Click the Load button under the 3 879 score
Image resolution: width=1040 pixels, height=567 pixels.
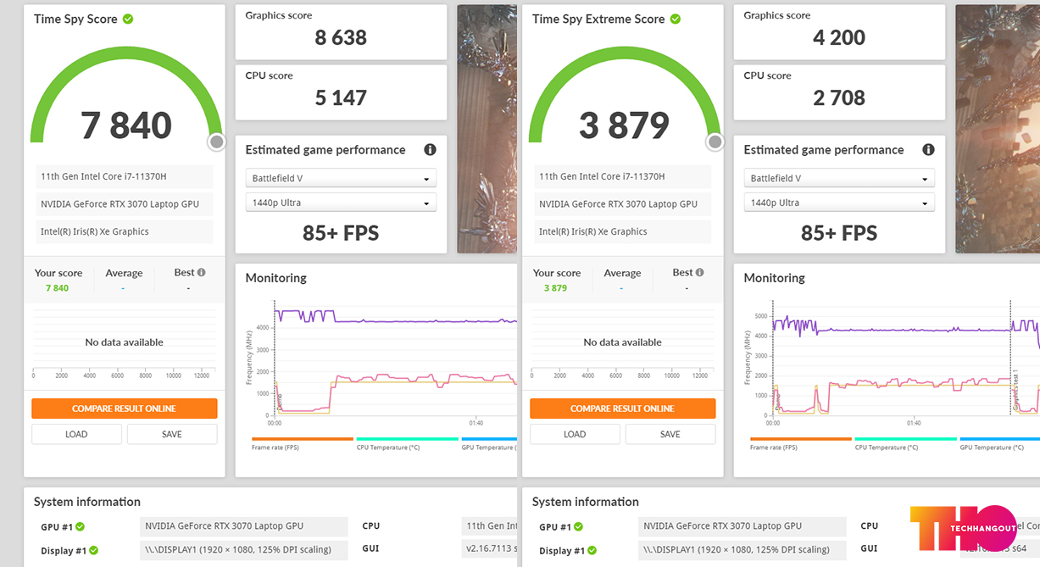575,434
